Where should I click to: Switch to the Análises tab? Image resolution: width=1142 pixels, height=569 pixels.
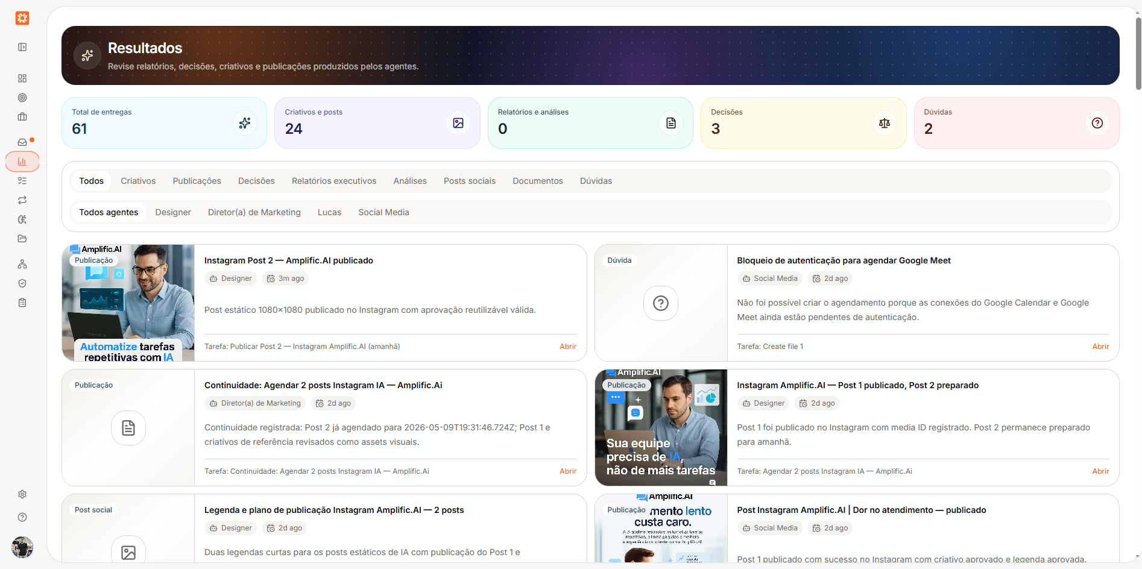tap(410, 181)
